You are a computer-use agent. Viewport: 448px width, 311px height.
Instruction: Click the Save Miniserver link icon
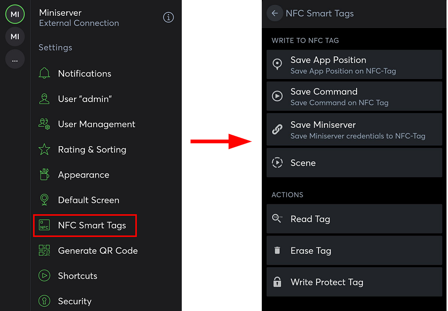277,130
